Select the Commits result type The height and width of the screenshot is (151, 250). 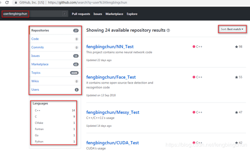coord(55,47)
